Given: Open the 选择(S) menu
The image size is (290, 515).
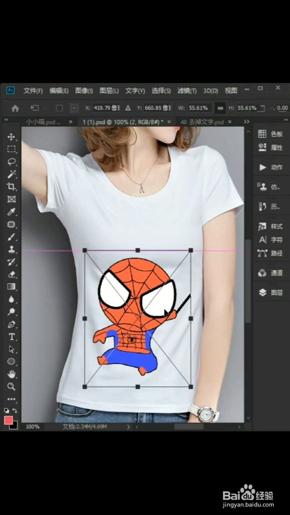Looking at the screenshot, I should (x=161, y=91).
